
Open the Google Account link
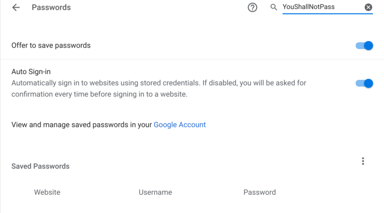click(180, 124)
